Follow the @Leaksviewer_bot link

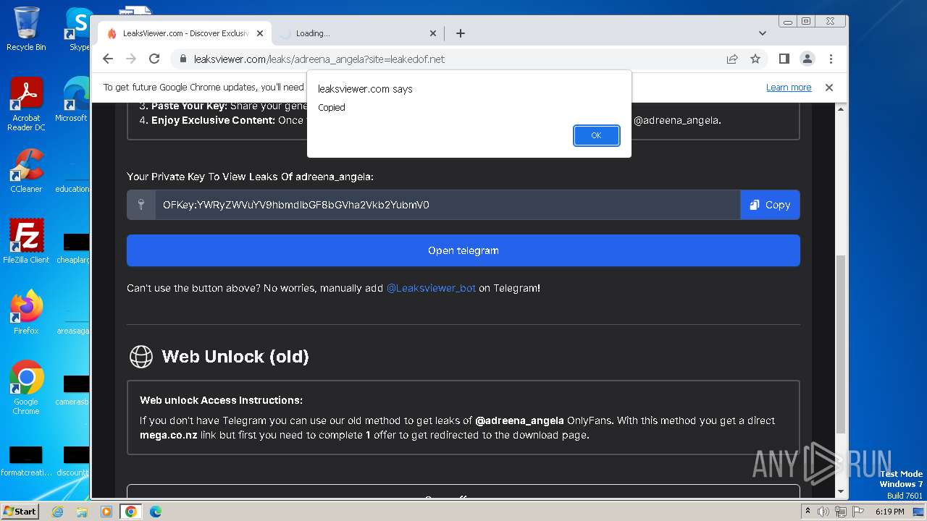click(431, 288)
